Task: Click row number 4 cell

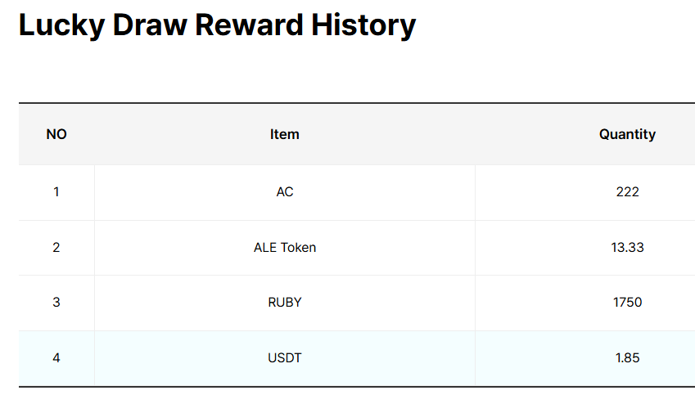Action: point(56,358)
